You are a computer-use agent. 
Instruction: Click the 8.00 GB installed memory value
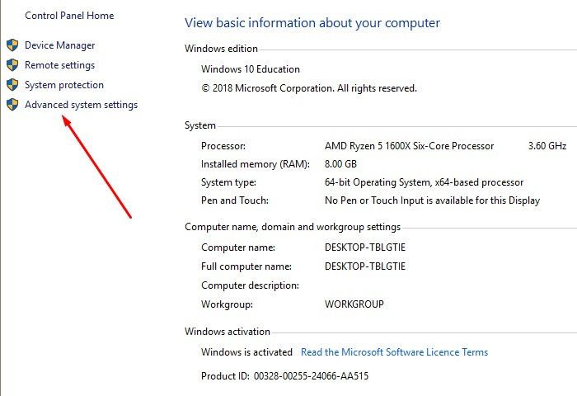340,164
